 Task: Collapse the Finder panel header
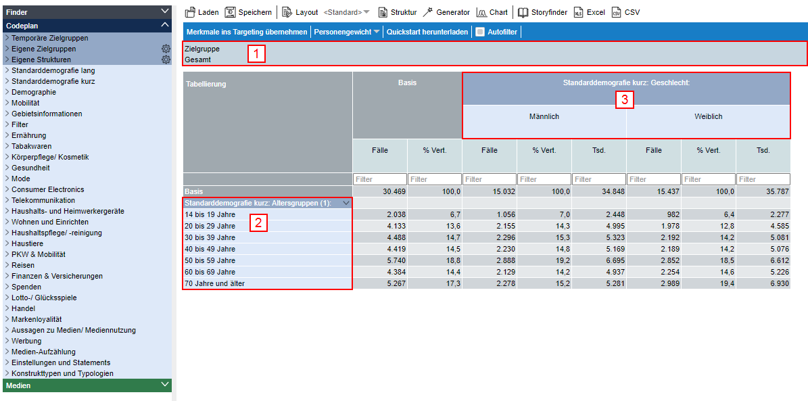tap(165, 11)
